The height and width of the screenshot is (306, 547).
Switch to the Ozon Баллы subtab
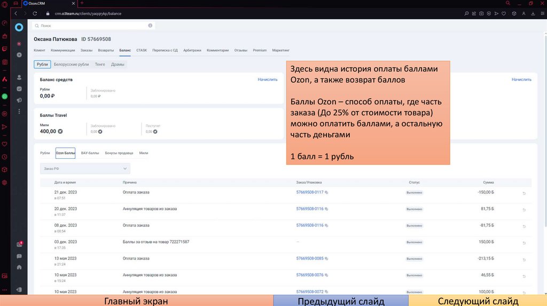pos(65,153)
